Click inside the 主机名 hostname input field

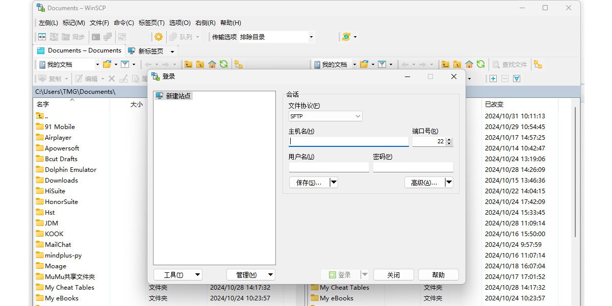(348, 141)
